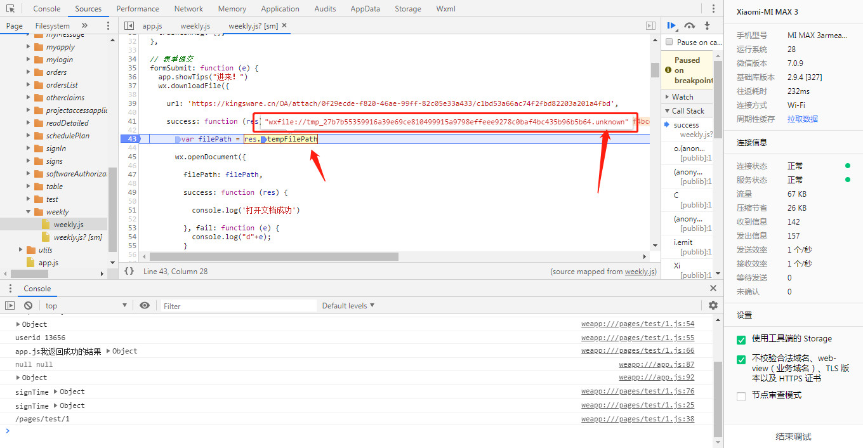Image resolution: width=863 pixels, height=448 pixels.
Task: Click the 结束调试 button
Action: (793, 437)
